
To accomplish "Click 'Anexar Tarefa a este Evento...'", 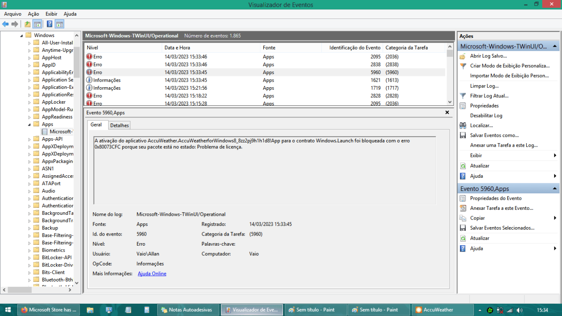I will coord(501,208).
